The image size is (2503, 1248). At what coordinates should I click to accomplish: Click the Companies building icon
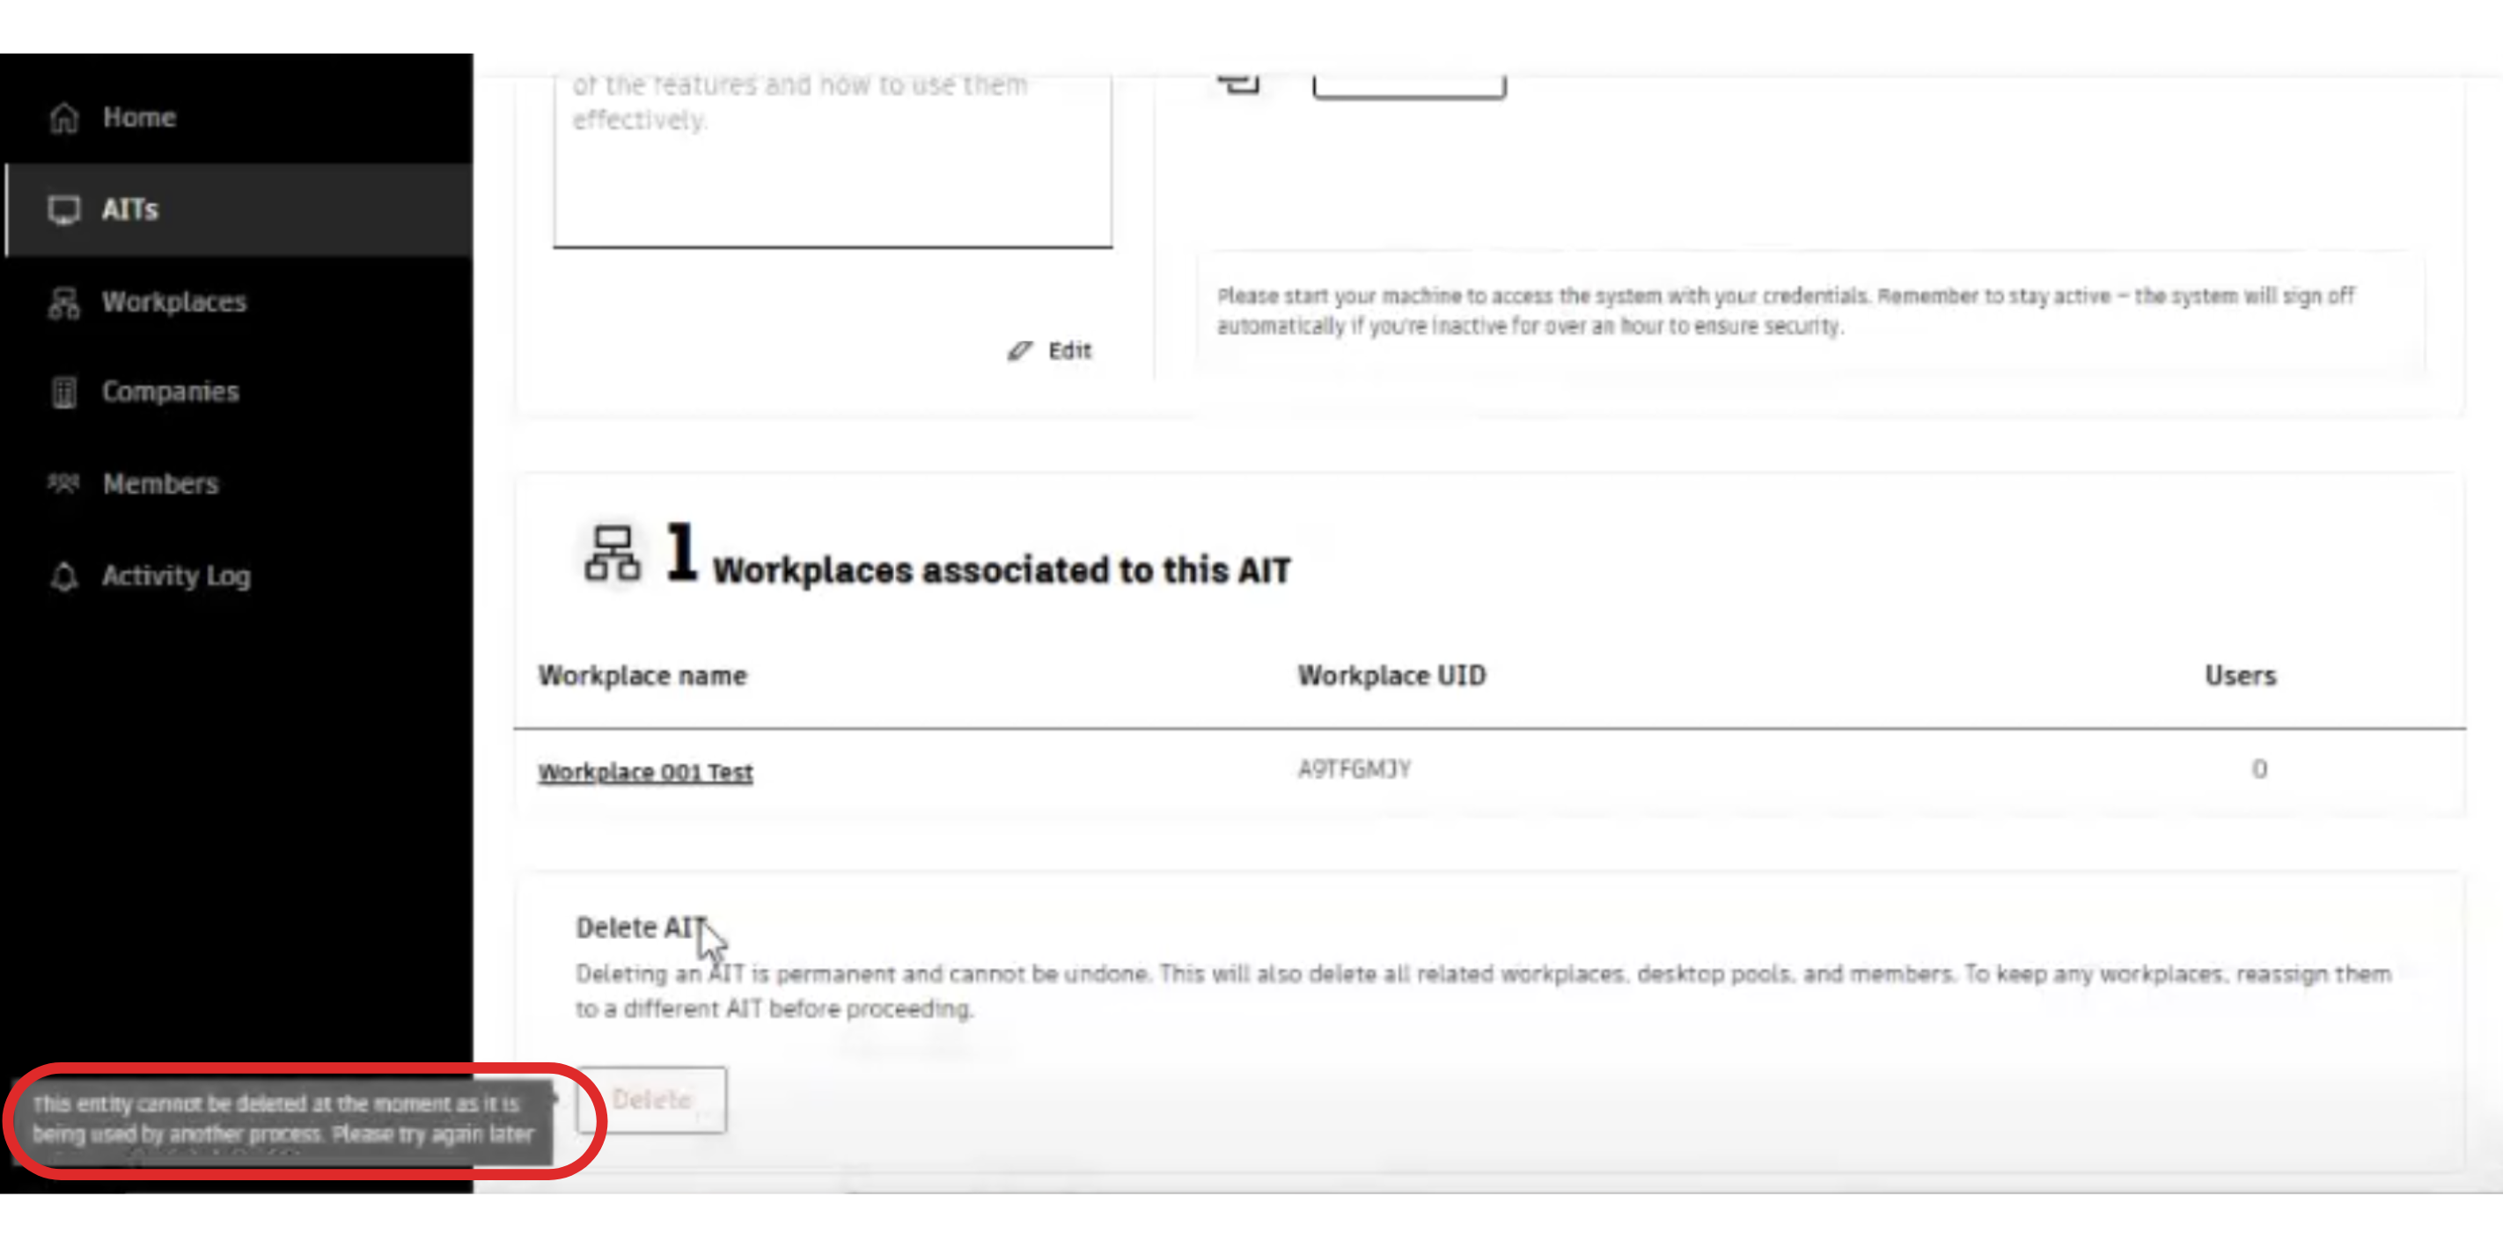[x=64, y=392]
